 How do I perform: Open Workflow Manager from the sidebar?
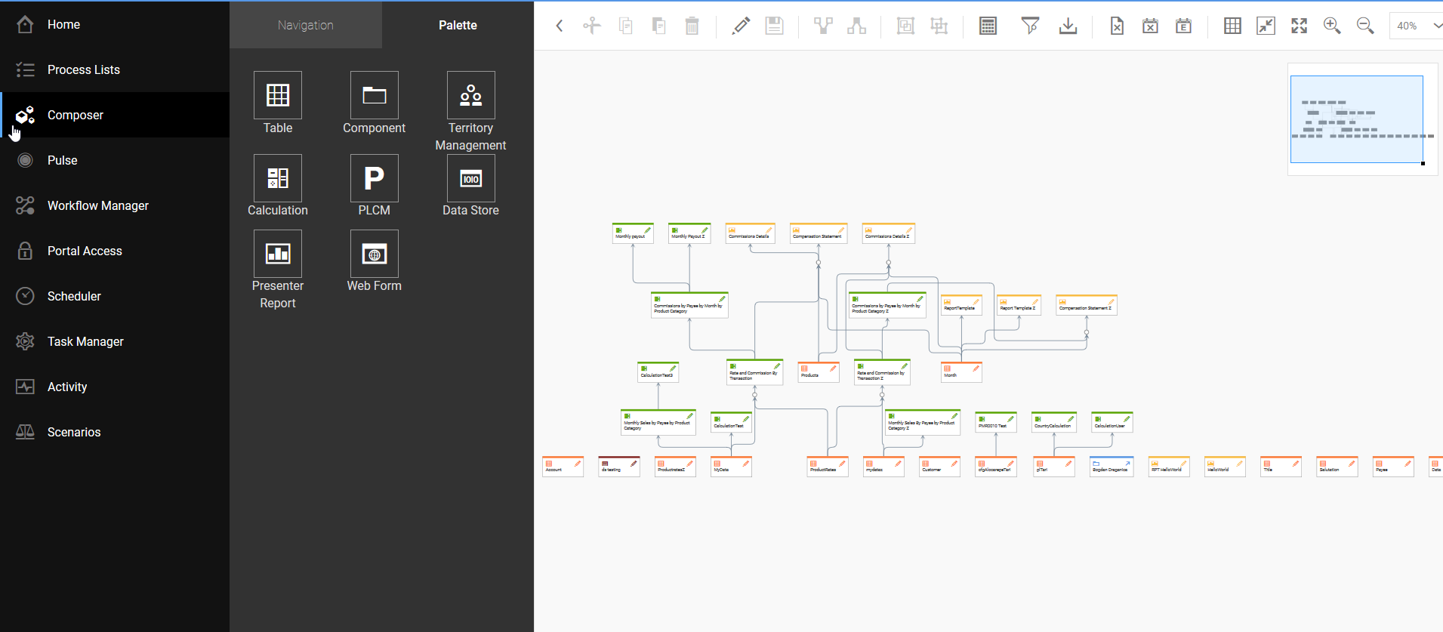(97, 205)
